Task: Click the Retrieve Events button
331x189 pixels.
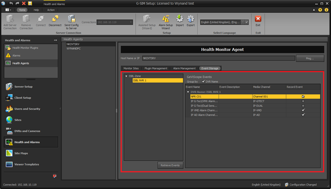Action: 170,165
